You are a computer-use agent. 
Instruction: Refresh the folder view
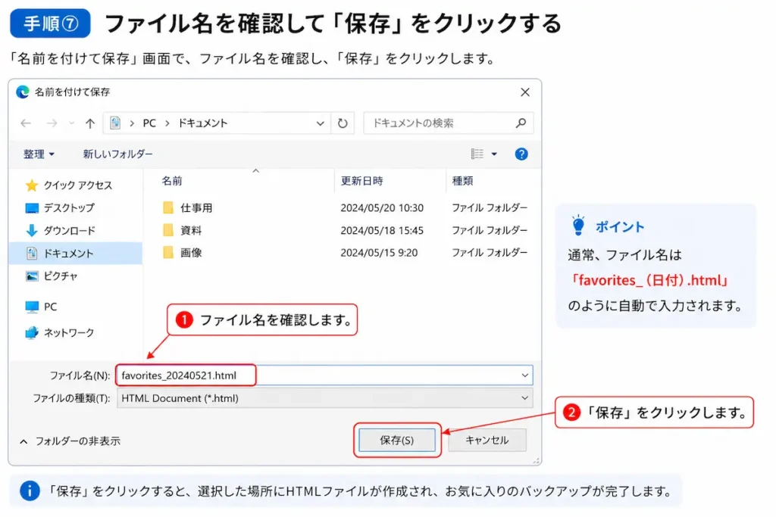[343, 123]
